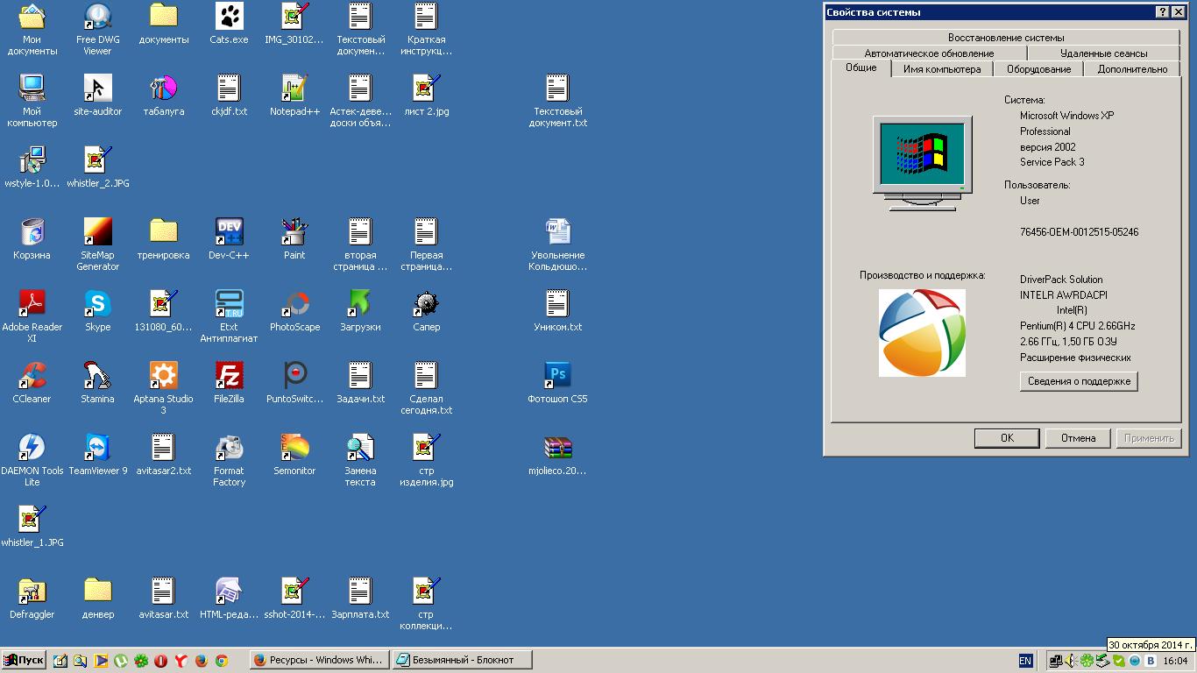Viewport: 1197px width, 673px height.
Task: Select the Задачи.txt file icon
Action: [x=360, y=383]
